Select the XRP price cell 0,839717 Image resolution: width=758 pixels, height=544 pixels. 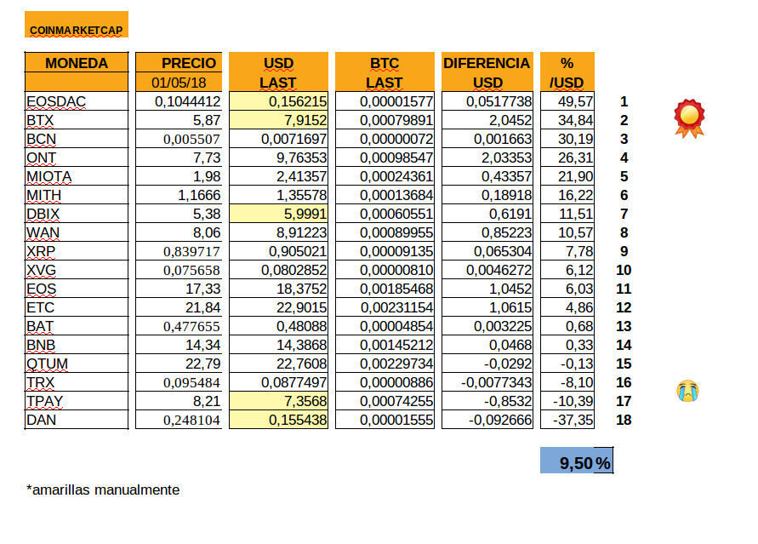pyautogui.click(x=177, y=252)
